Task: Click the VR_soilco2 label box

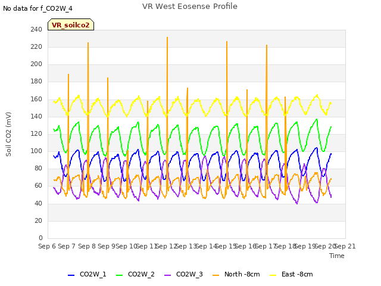Action: click(71, 24)
